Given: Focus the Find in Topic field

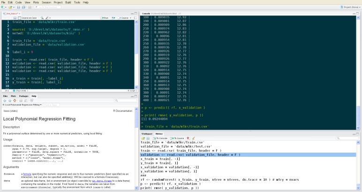Looking at the screenshot, I should [x=51, y=105].
